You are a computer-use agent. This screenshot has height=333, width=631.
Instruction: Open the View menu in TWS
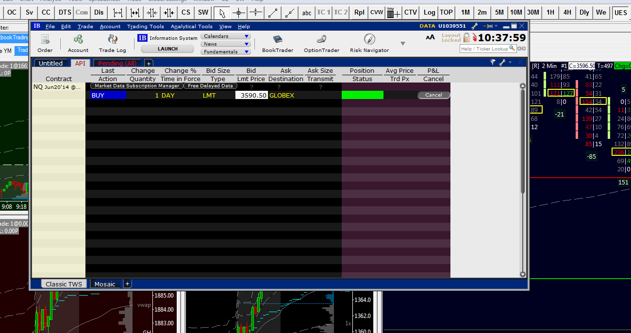coord(225,26)
